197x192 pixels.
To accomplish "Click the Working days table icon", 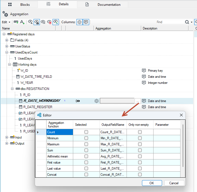I will tap(15, 65).
